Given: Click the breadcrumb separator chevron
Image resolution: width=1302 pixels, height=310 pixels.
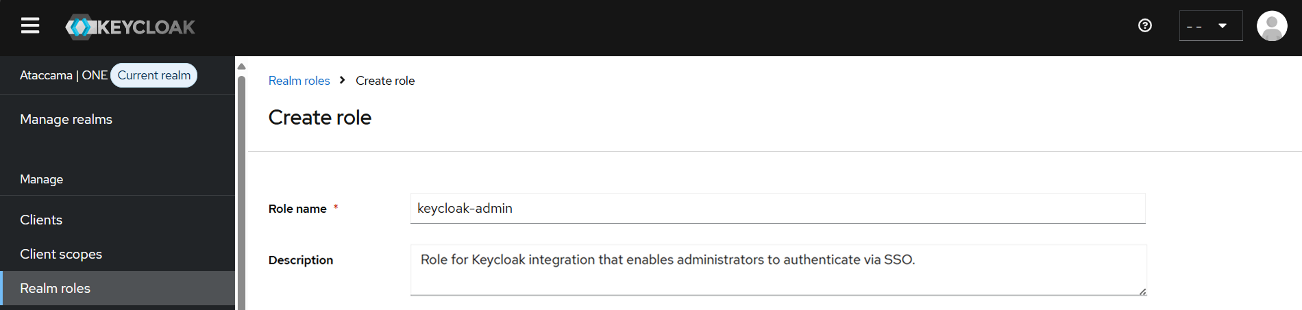Looking at the screenshot, I should [x=342, y=80].
